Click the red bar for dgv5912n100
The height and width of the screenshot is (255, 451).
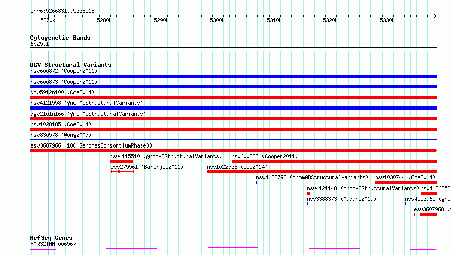coord(233,97)
